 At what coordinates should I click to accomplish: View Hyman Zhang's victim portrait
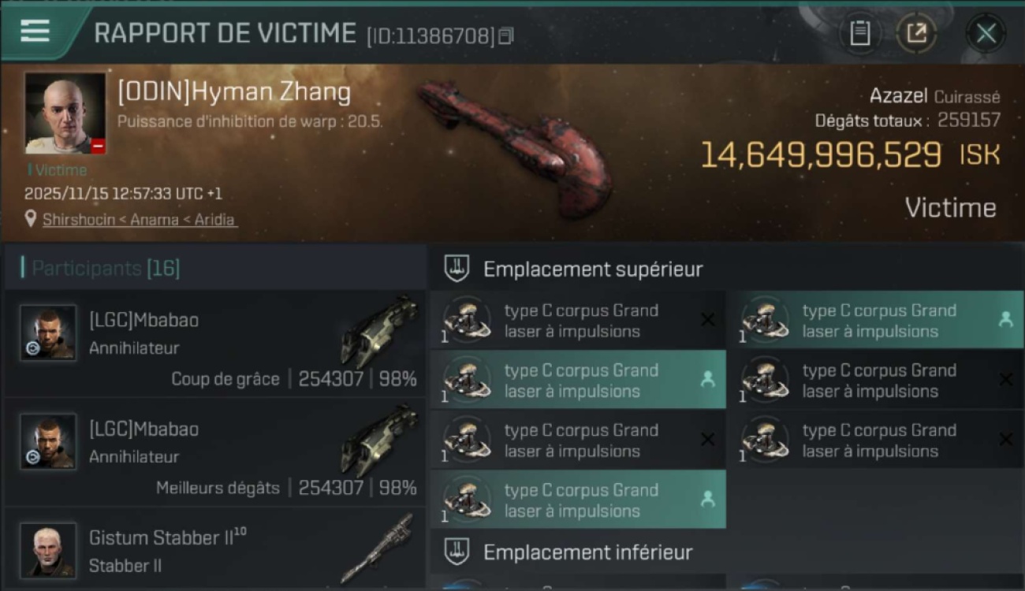pos(65,113)
